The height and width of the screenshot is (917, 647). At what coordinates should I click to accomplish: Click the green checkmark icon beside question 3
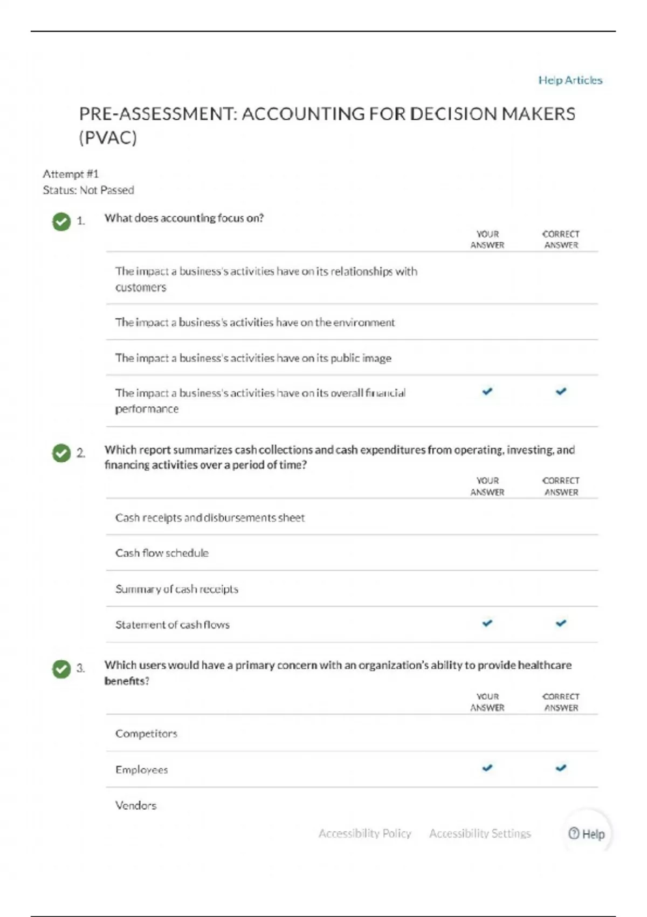click(x=61, y=669)
